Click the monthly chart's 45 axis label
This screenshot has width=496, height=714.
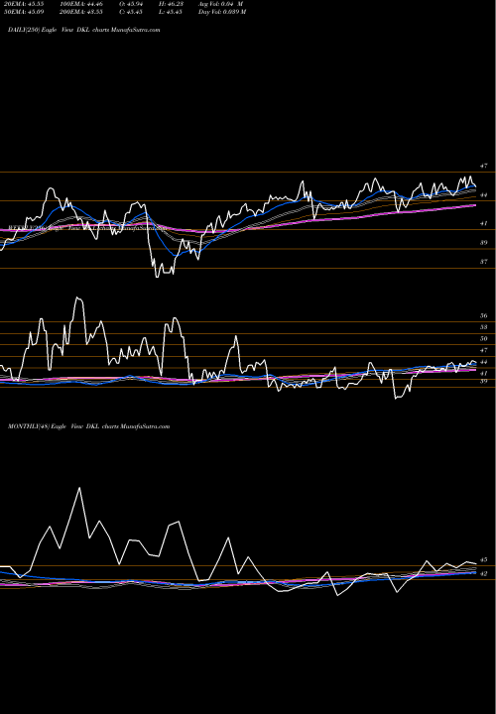coord(484,559)
